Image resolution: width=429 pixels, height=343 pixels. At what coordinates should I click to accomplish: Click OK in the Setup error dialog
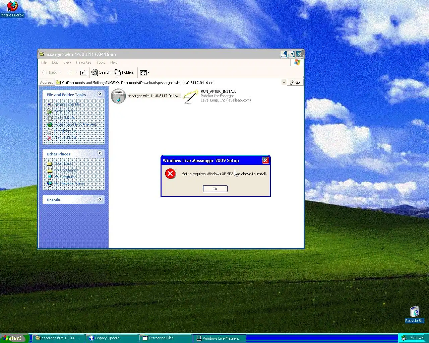click(x=215, y=189)
